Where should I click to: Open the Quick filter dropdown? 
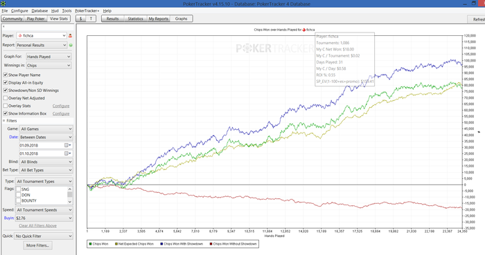click(x=44, y=236)
